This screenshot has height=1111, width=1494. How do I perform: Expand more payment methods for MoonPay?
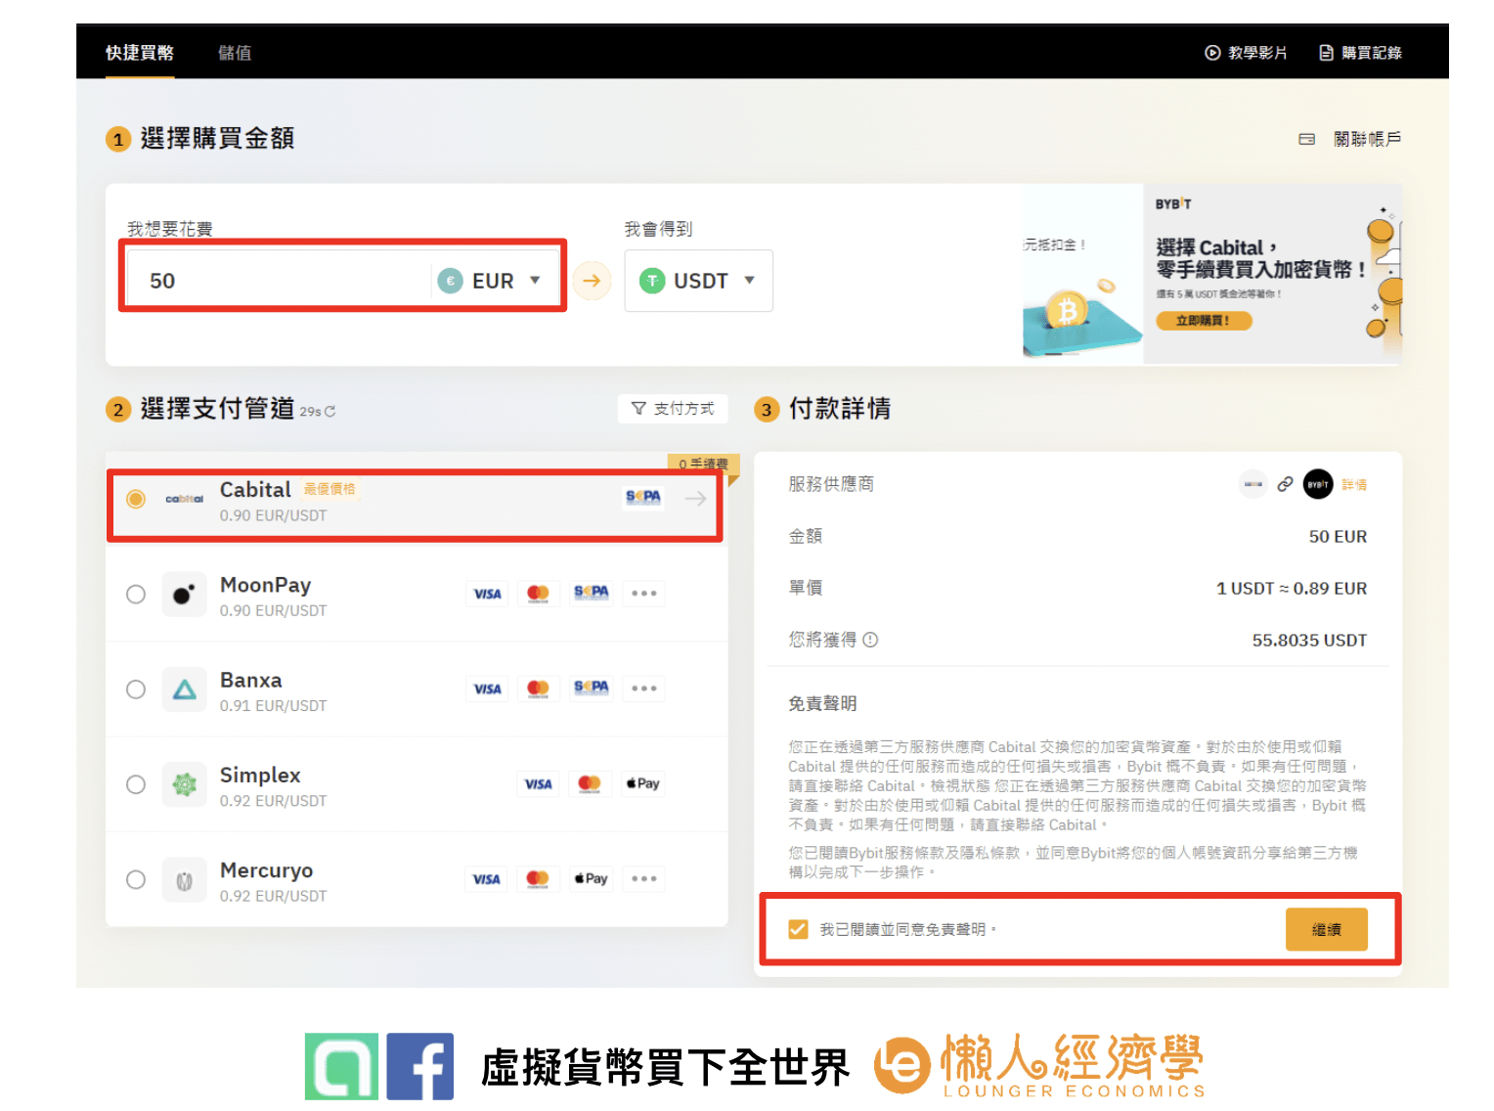tap(643, 594)
